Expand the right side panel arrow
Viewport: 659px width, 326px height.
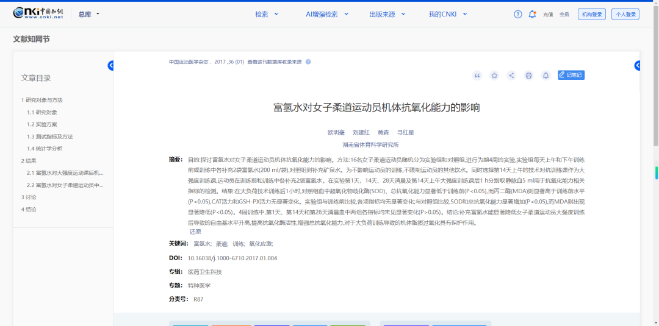click(638, 66)
